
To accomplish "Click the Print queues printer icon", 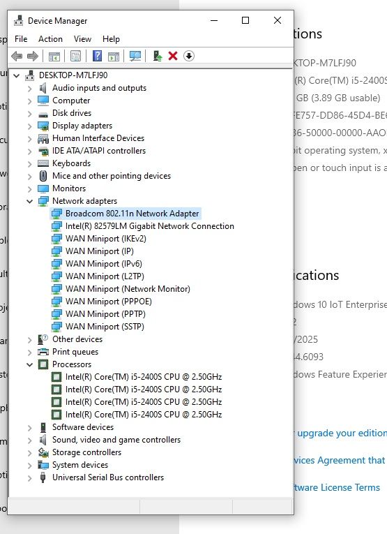I will coord(43,352).
